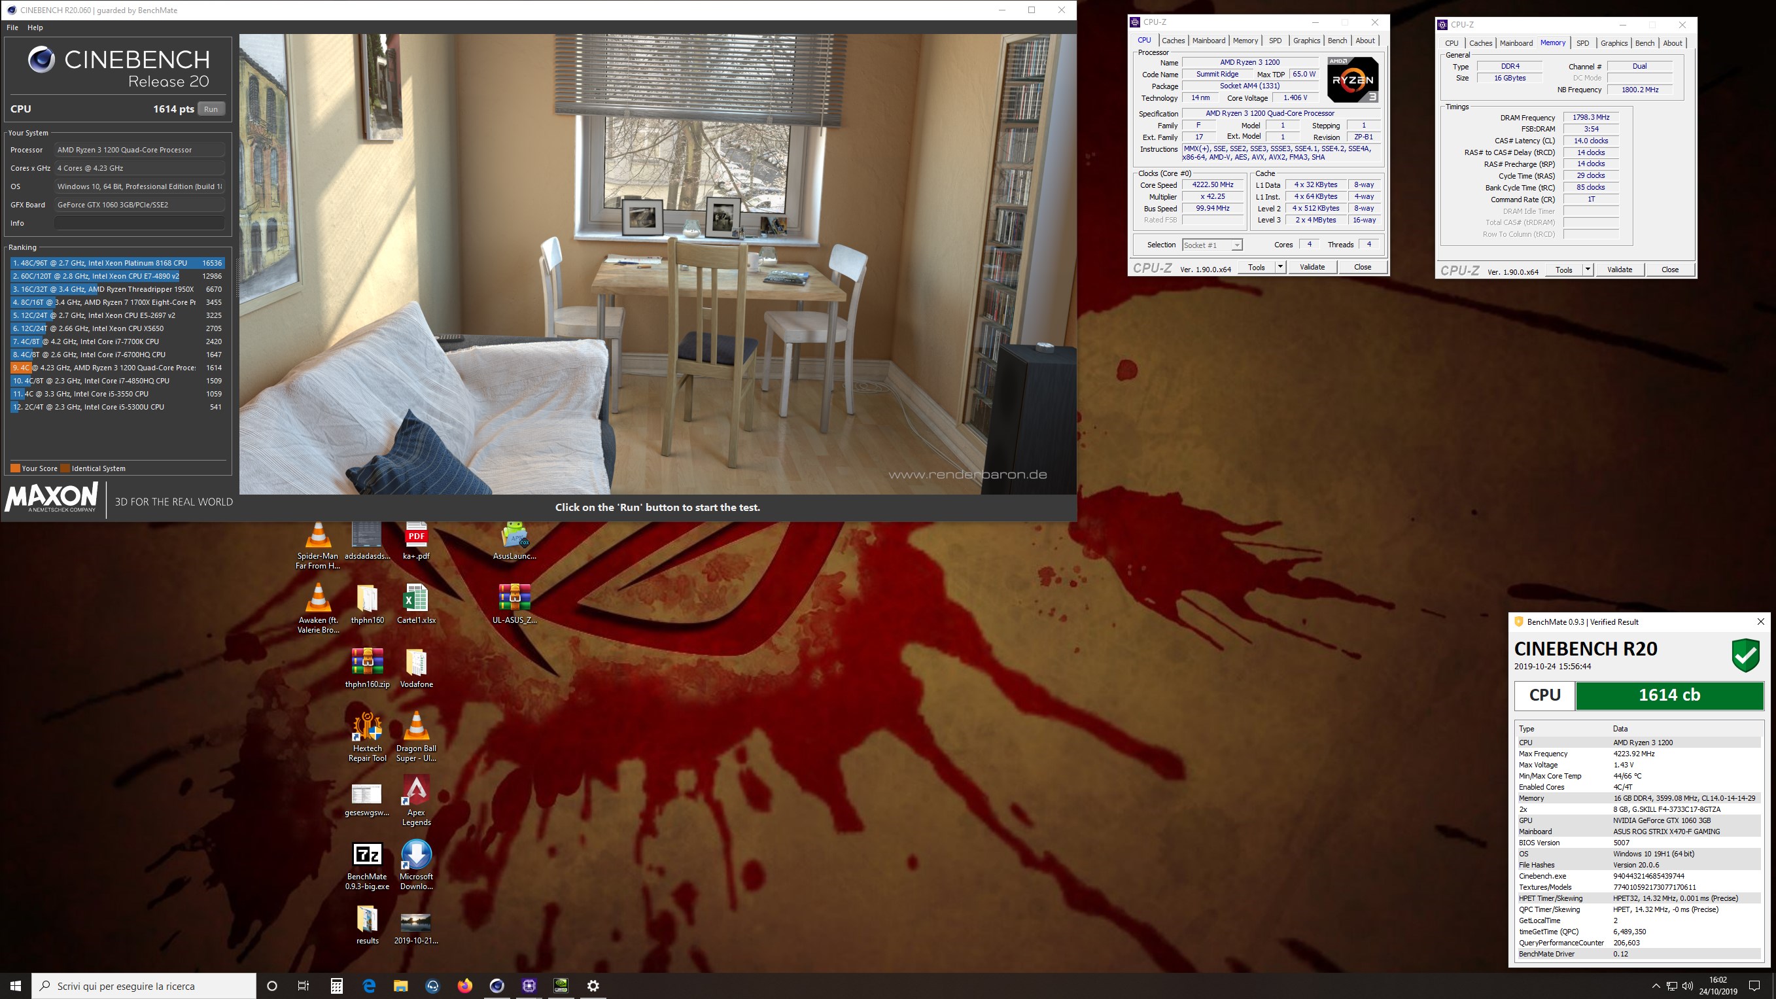Screen dimensions: 1776x999
Task: Select the Core i5-5300U ranking row
Action: [x=117, y=407]
